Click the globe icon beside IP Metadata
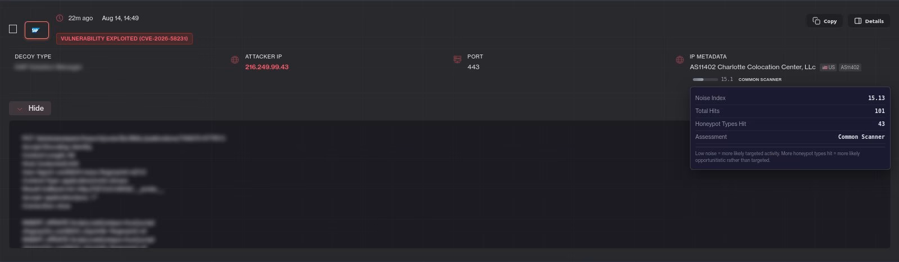The height and width of the screenshot is (262, 899). pos(679,60)
